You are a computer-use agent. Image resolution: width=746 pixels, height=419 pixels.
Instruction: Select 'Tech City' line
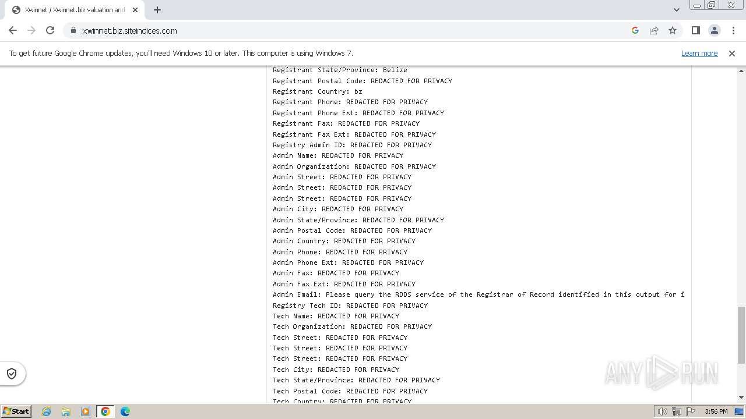coord(336,370)
